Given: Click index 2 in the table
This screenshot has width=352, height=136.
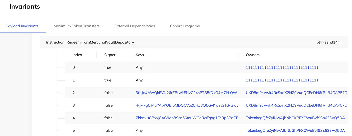Looking at the screenshot, I should pos(74,93).
